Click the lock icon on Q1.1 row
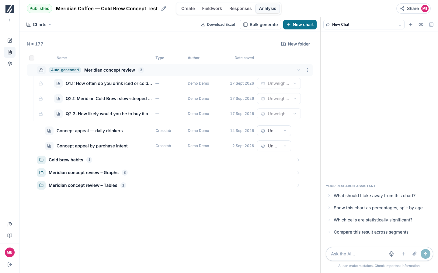Screen dimensions: 438x273 tap(41, 83)
